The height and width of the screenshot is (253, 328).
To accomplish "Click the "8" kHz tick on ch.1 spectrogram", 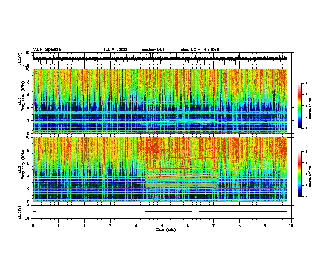I will [x=29, y=82].
